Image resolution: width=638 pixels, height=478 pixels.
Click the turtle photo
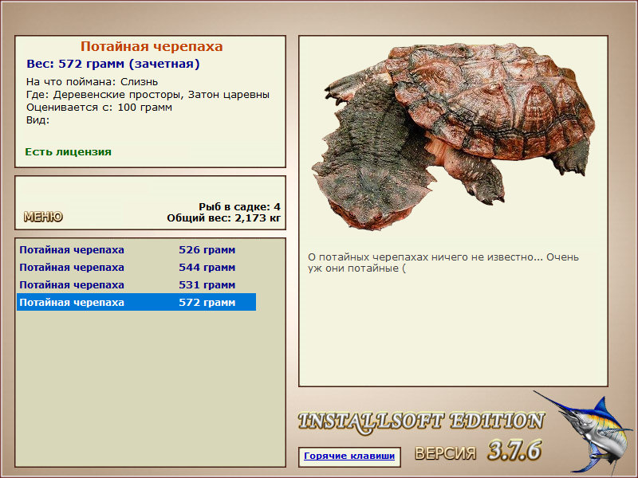click(453, 136)
